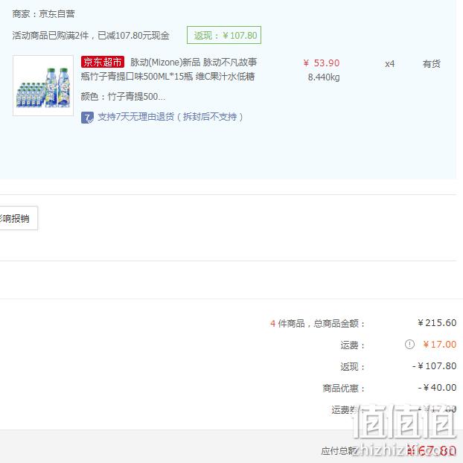463x463 pixels.
Task: Click the 7-day return shield icon
Action: pyautogui.click(x=87, y=118)
